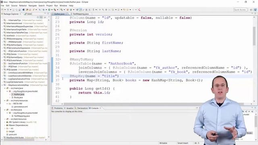Viewport: 258px width, 145px height.
Task: Click the External Tools run icon
Action: [x=55, y=10]
